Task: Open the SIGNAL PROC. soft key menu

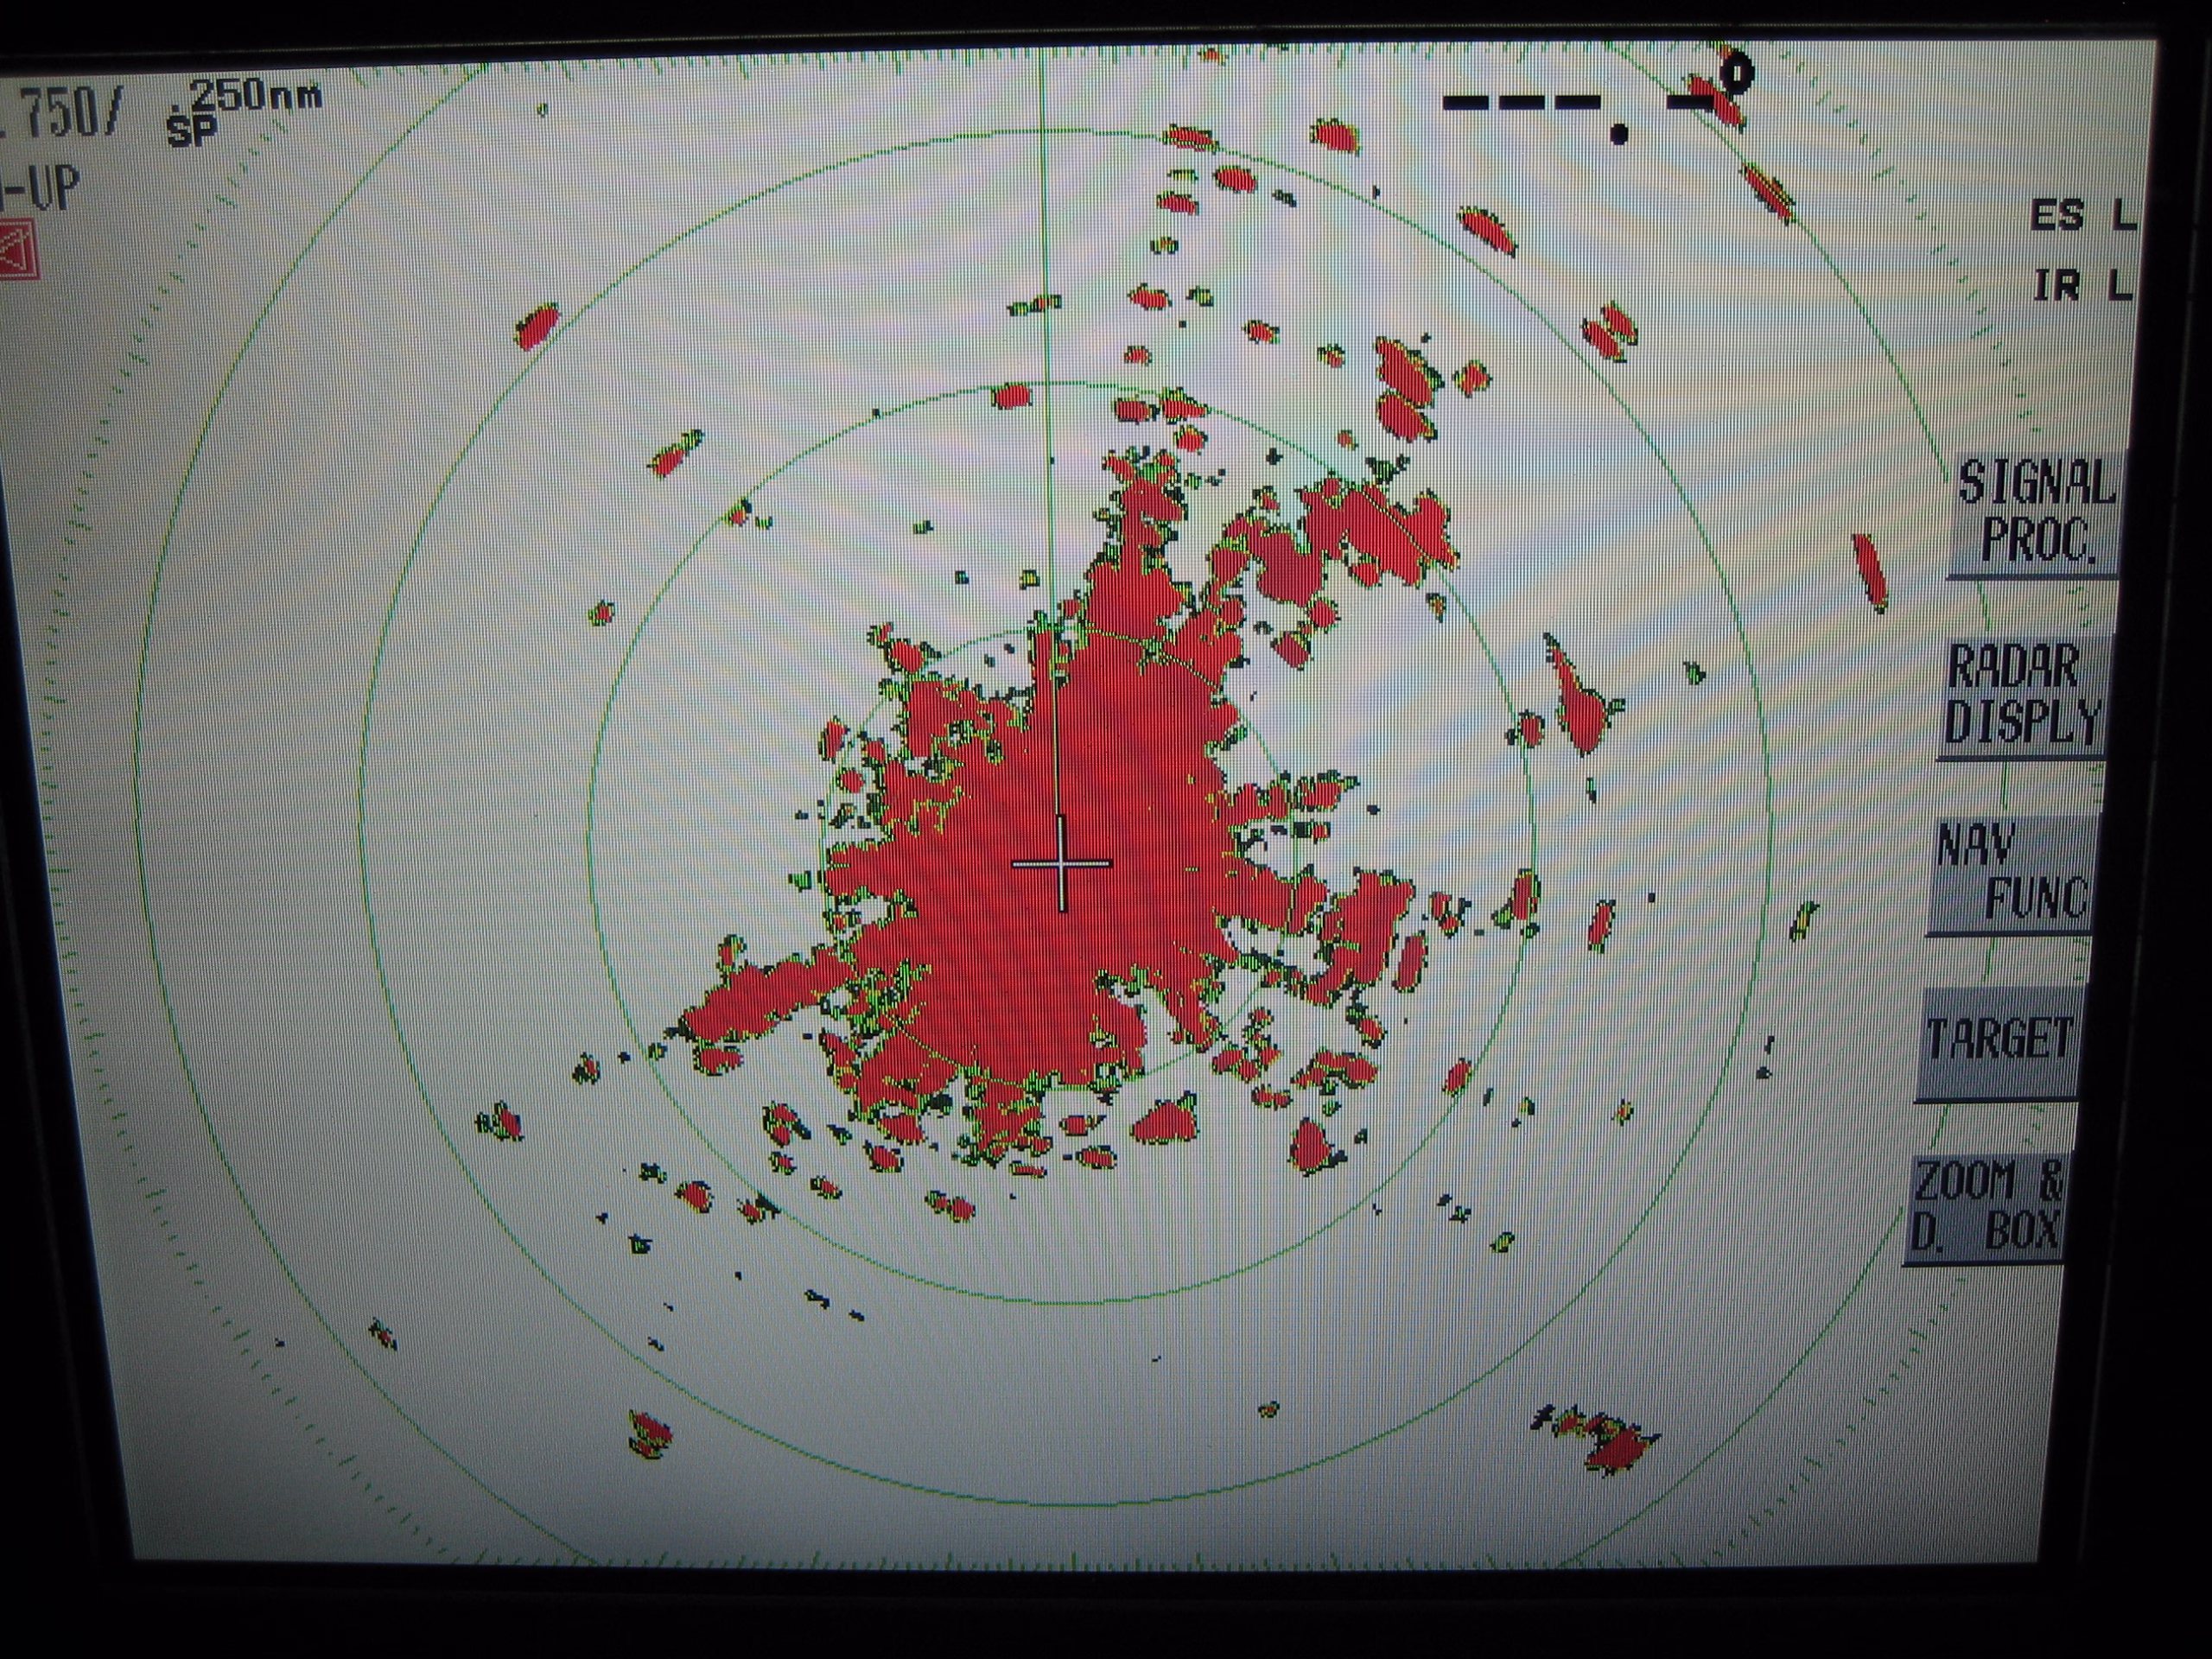Action: (x=2035, y=513)
